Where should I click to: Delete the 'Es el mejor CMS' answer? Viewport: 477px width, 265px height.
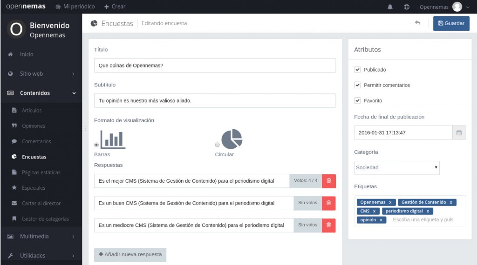pyautogui.click(x=328, y=181)
